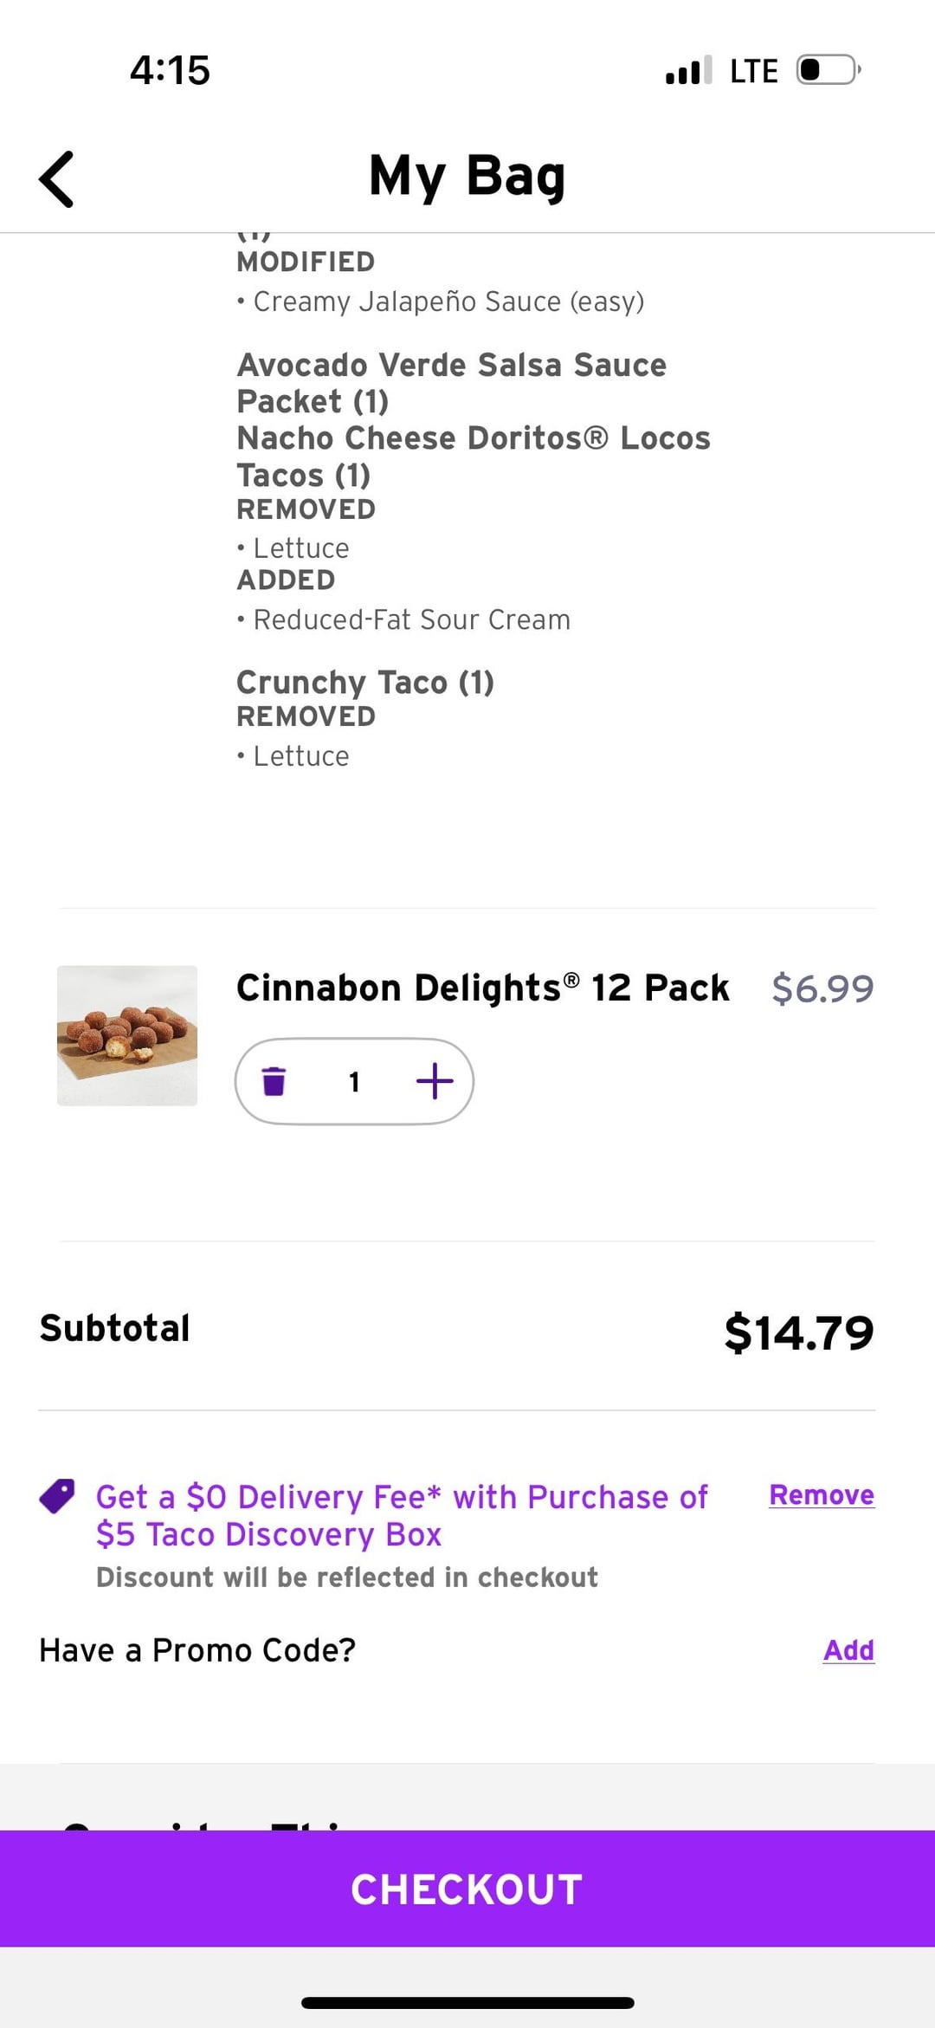Tap the quantity number in the stepper
935x2028 pixels.
pyautogui.click(x=354, y=1081)
